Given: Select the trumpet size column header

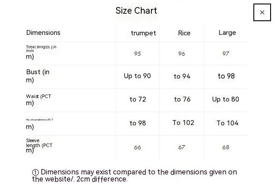Looking at the screenshot, I should [143, 33].
